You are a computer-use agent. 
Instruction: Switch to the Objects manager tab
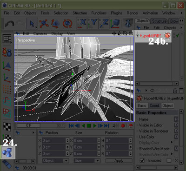142,21
